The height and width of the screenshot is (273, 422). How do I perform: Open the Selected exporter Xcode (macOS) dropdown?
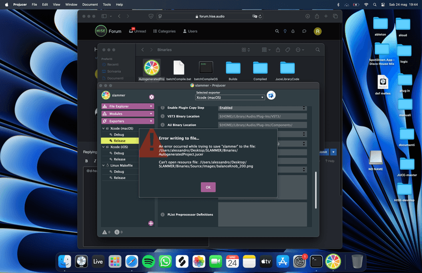[x=230, y=97]
